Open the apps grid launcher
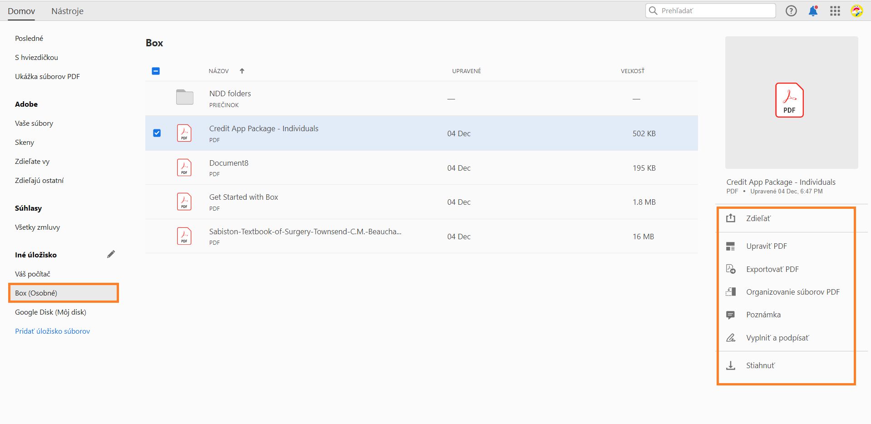Image resolution: width=871 pixels, height=424 pixels. [835, 11]
